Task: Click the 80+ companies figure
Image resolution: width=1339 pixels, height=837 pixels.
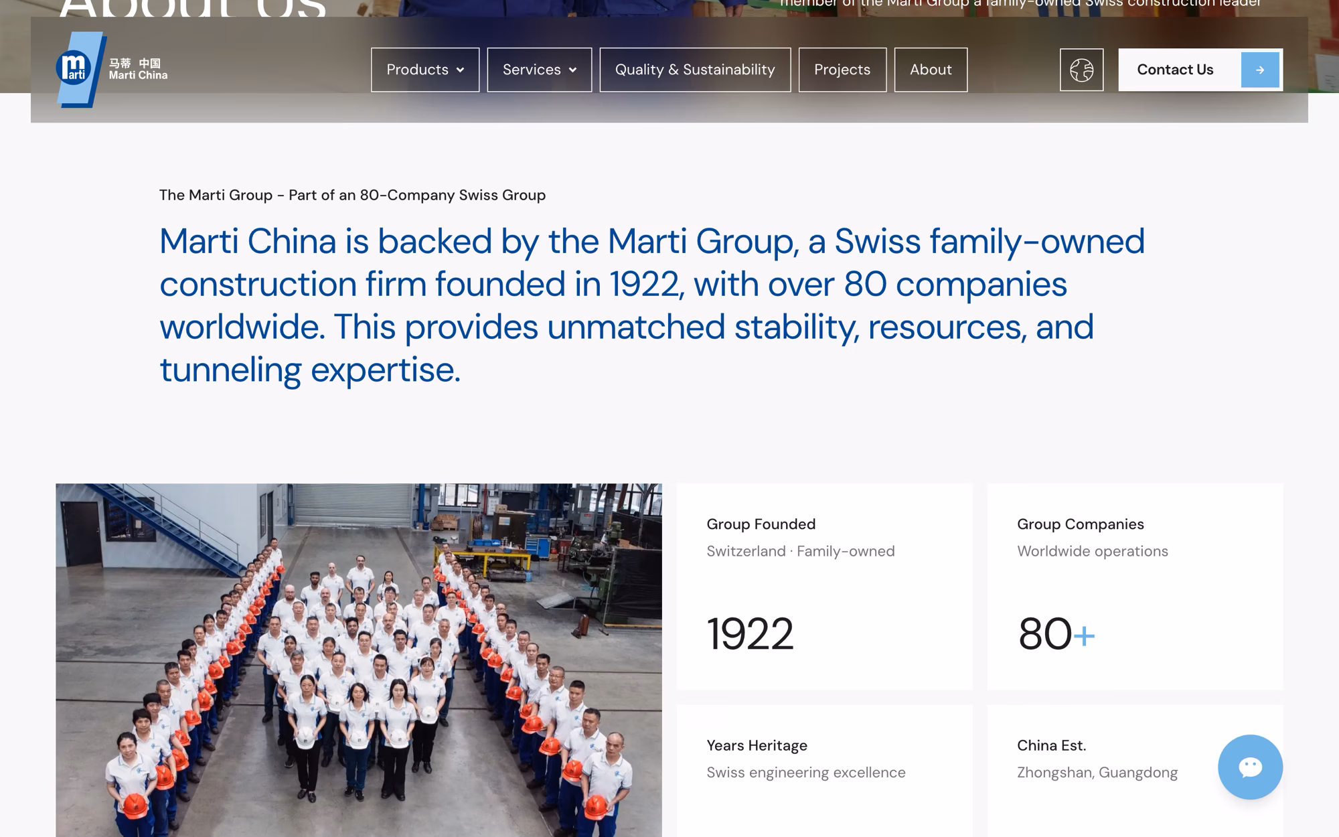Action: [x=1056, y=633]
